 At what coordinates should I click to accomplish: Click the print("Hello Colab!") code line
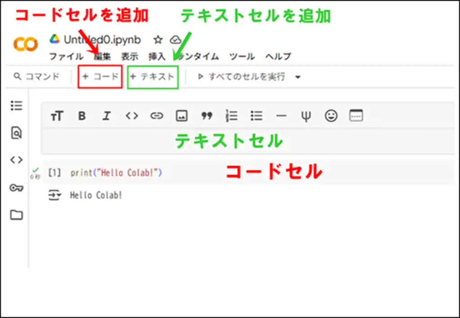(x=116, y=173)
